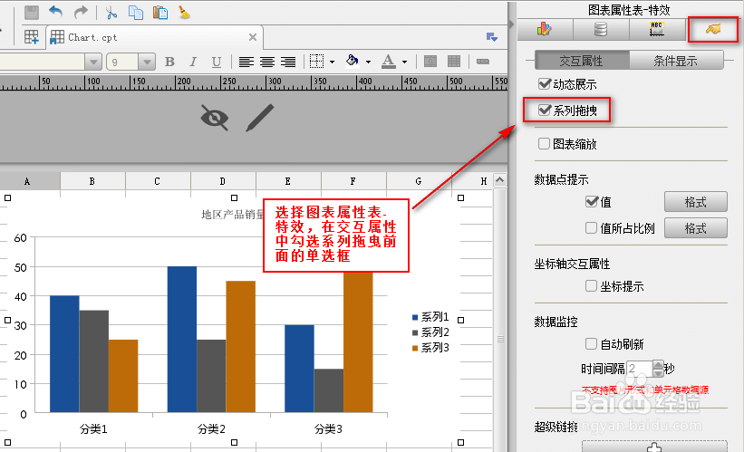
Task: Select column header F
Action: click(353, 181)
